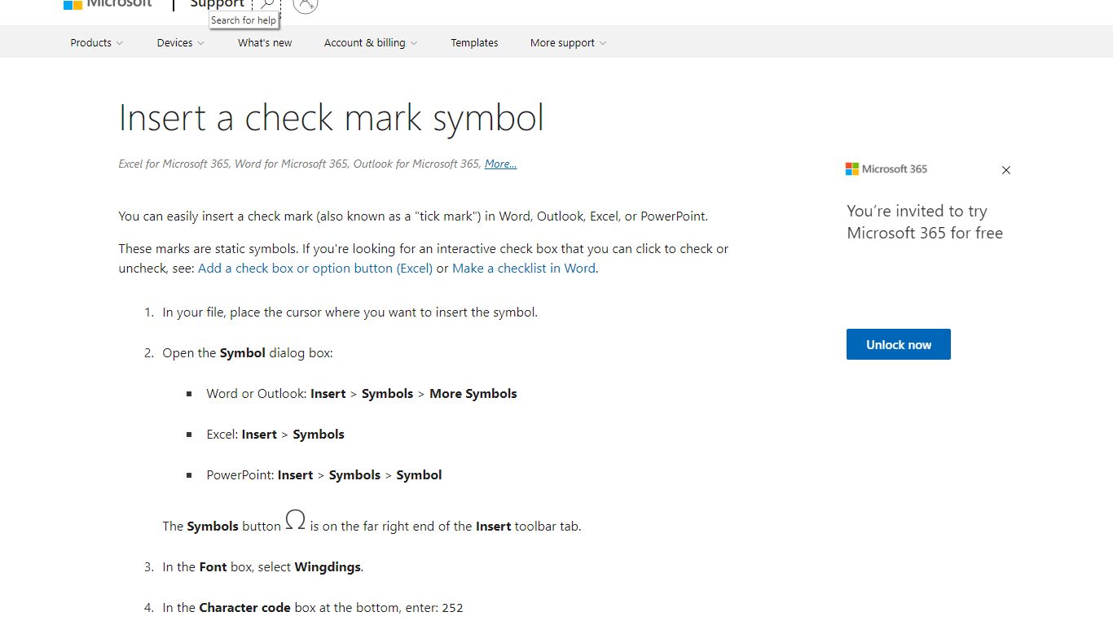Open the account sign-in avatar icon
1113x625 pixels.
coord(306,4)
